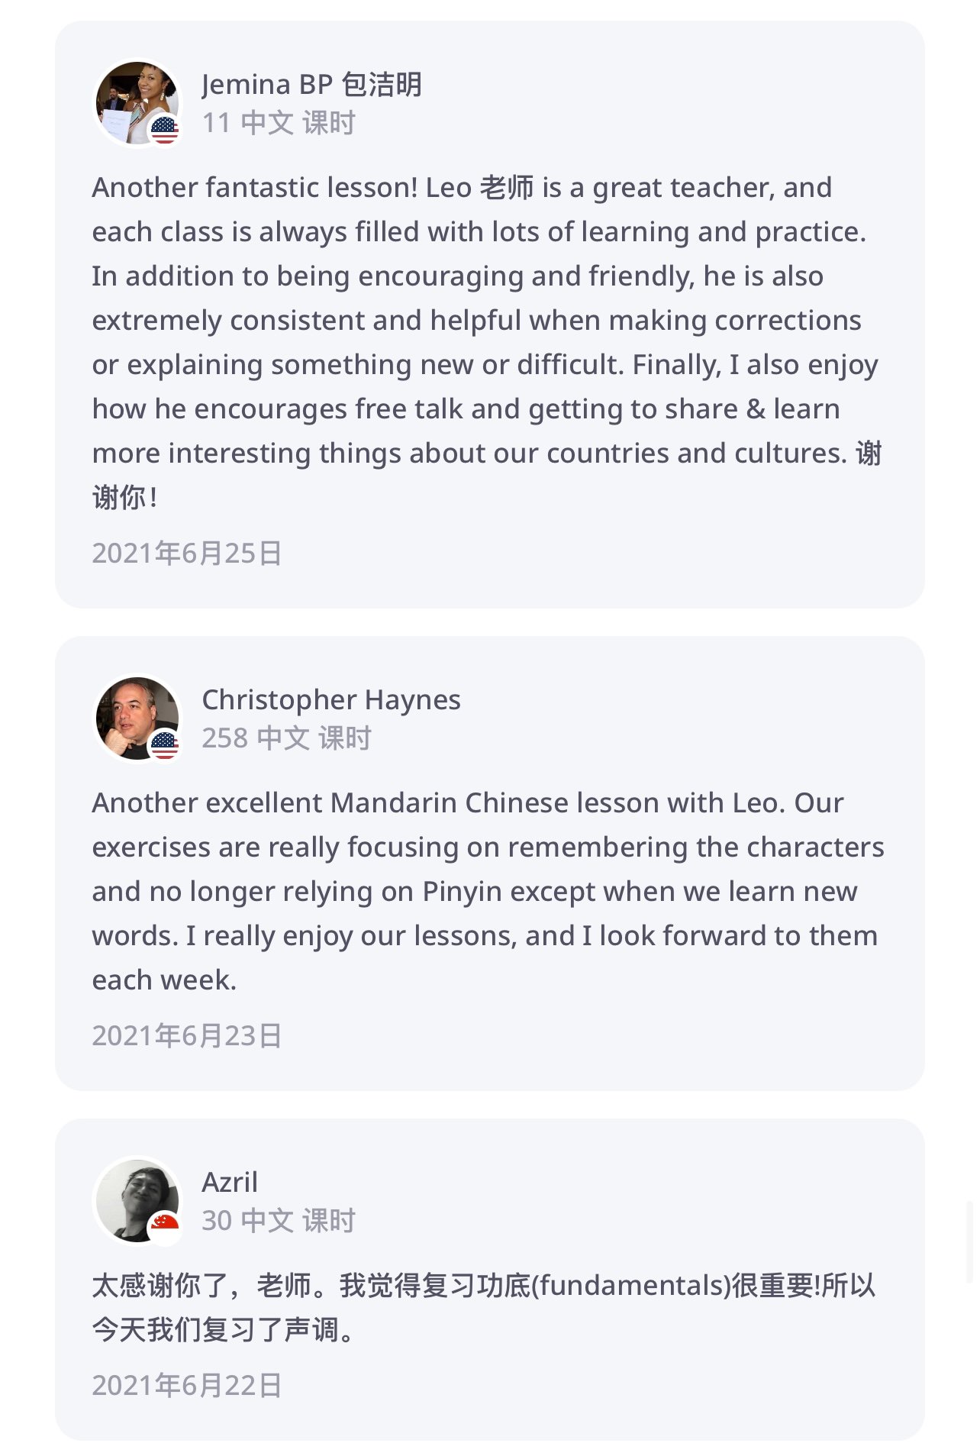Open reviewer name Jemina BP 包洁明
Screen dimensions: 980x1456
tap(311, 84)
